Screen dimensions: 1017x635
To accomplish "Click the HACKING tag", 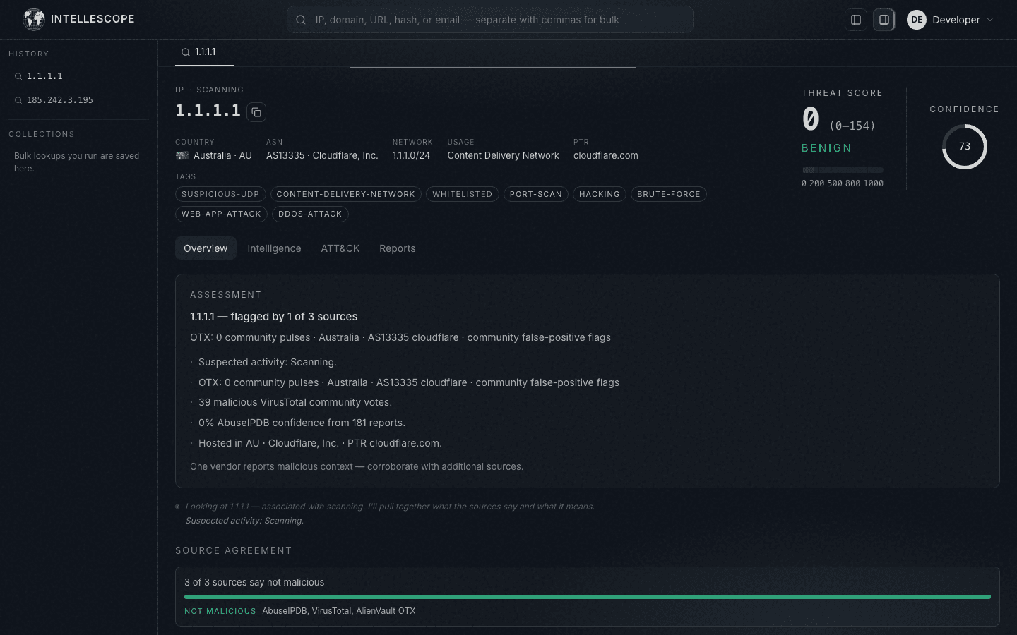I will (x=600, y=194).
